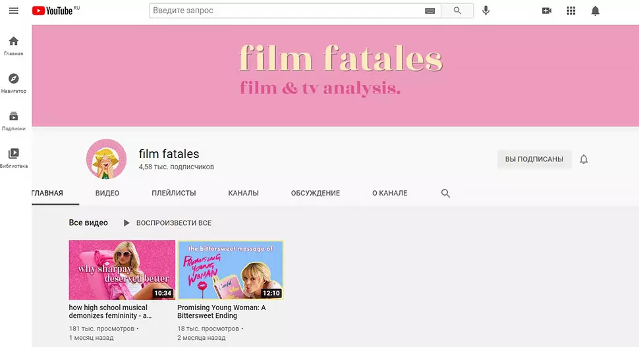The image size is (639, 347).
Task: Open title how high school musical demonizes femininity
Action: point(110,311)
